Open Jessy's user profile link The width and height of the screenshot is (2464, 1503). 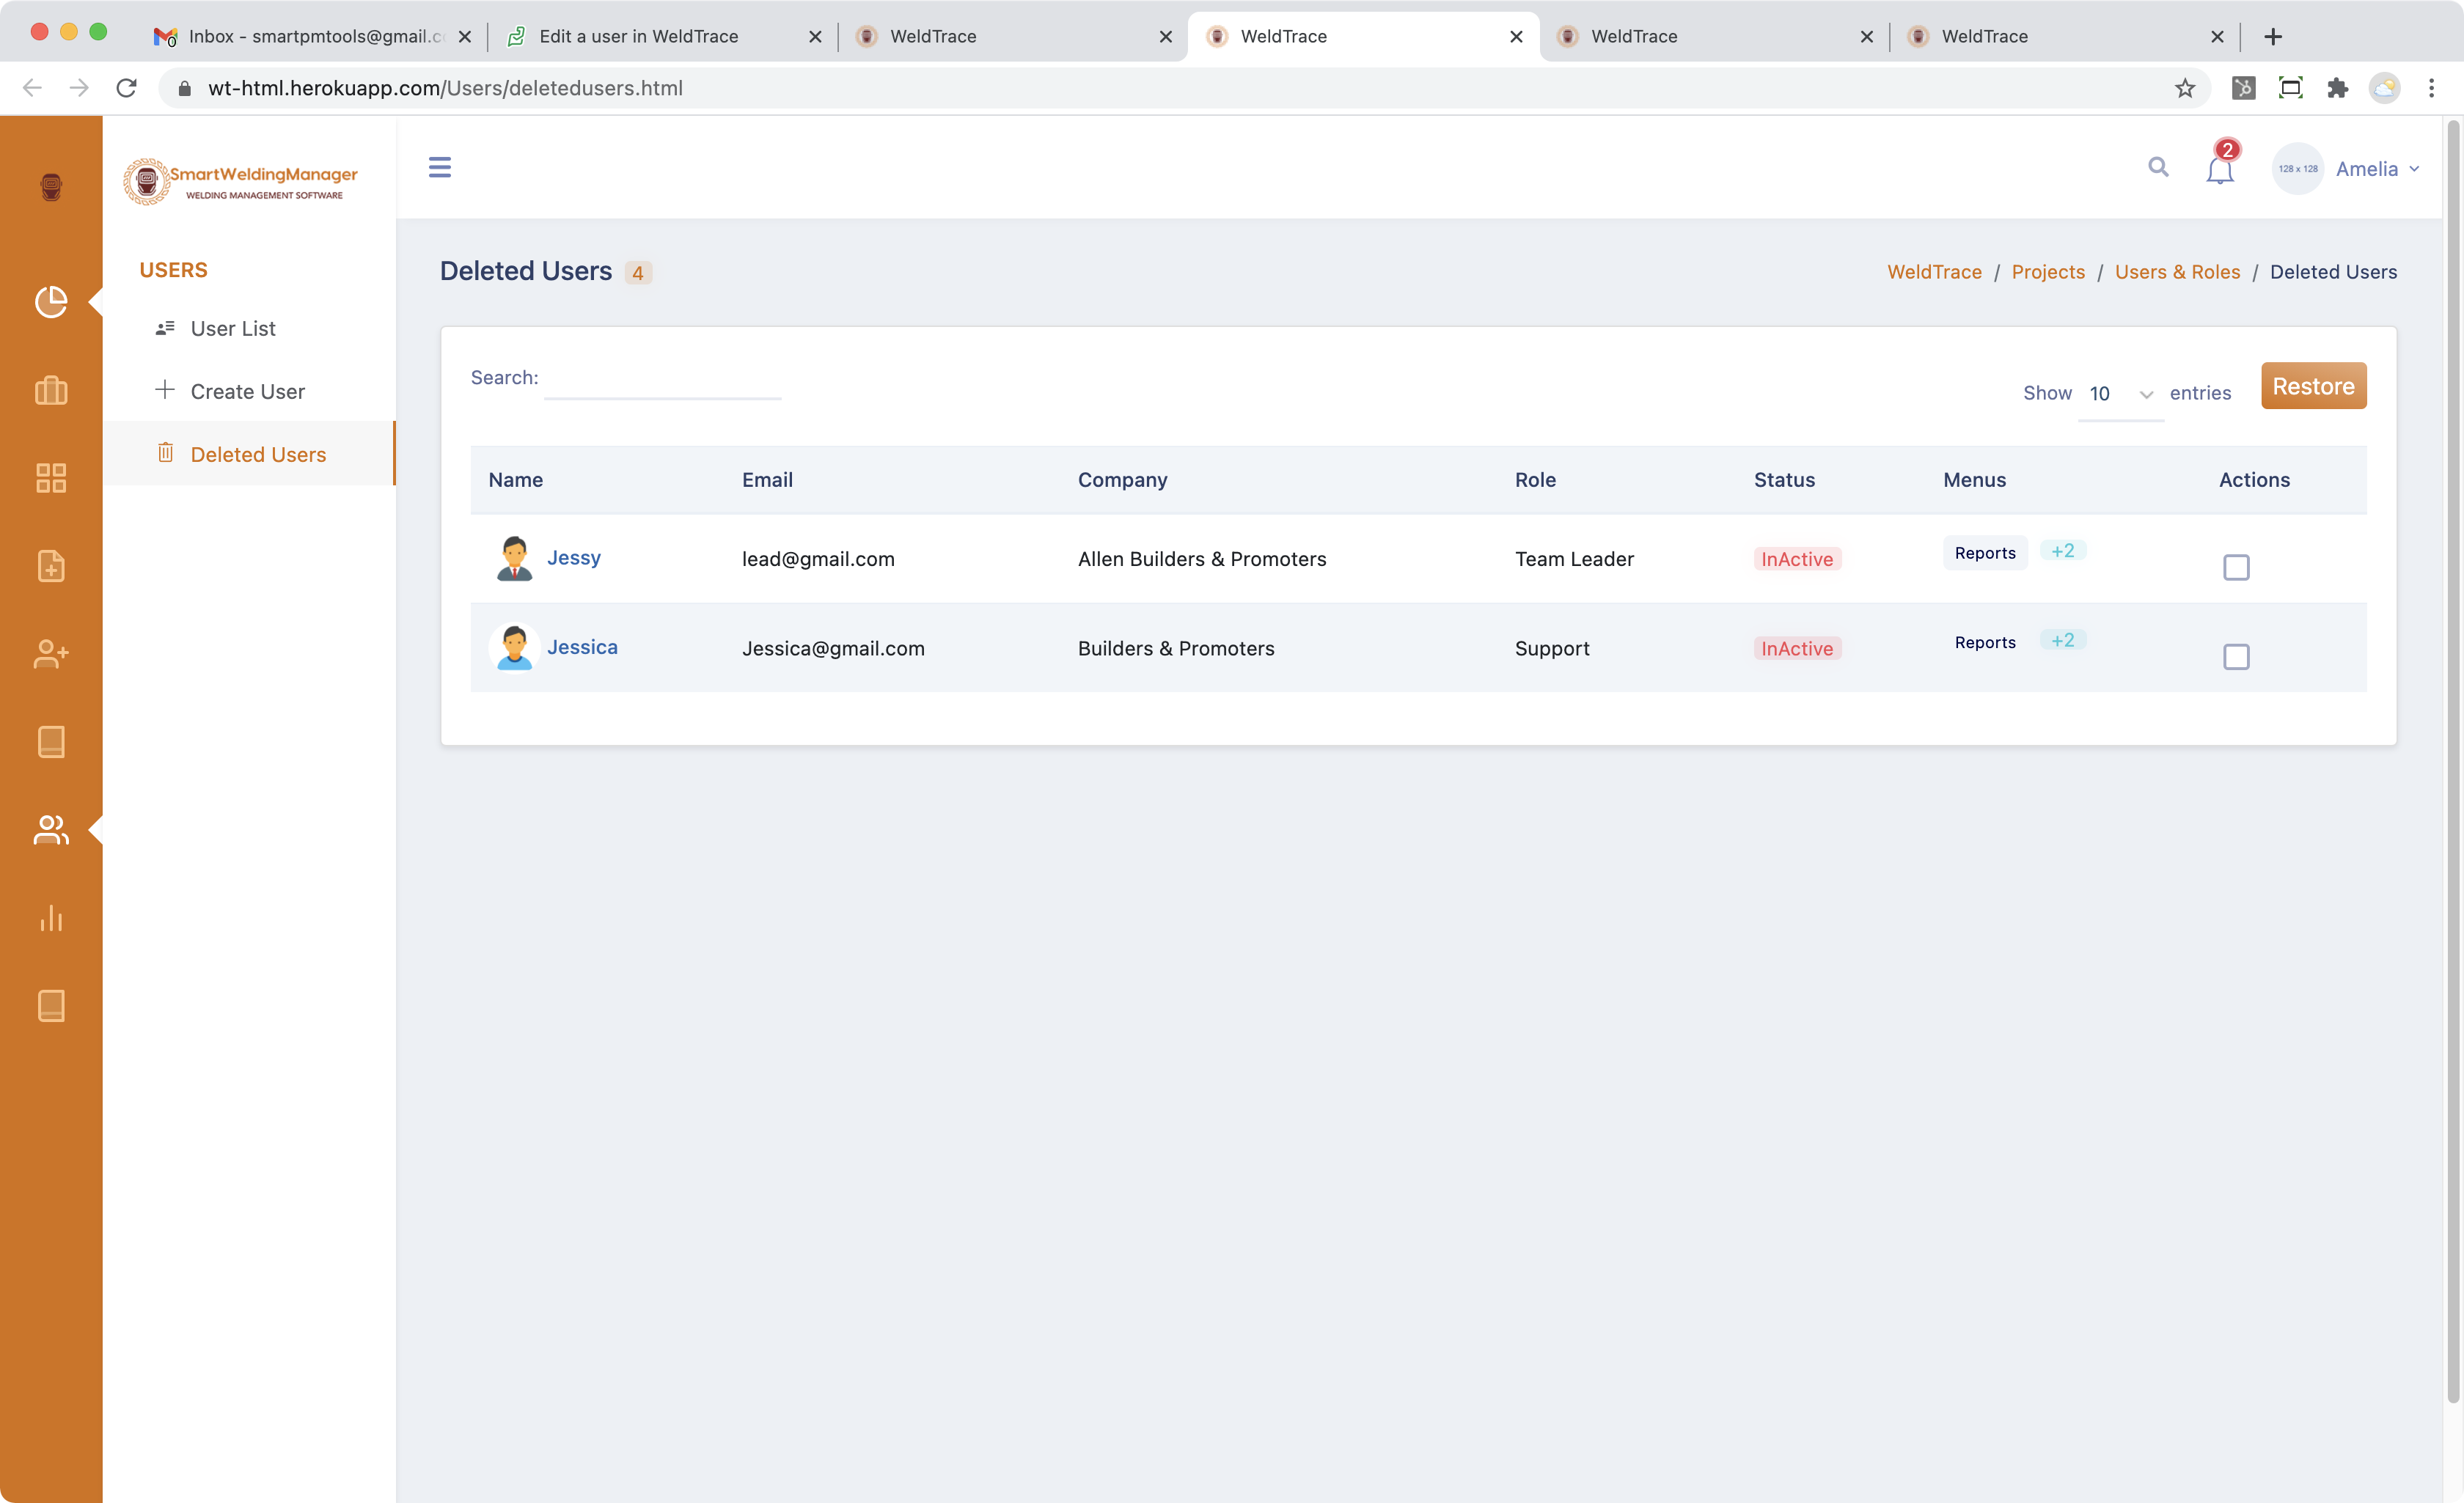[573, 557]
